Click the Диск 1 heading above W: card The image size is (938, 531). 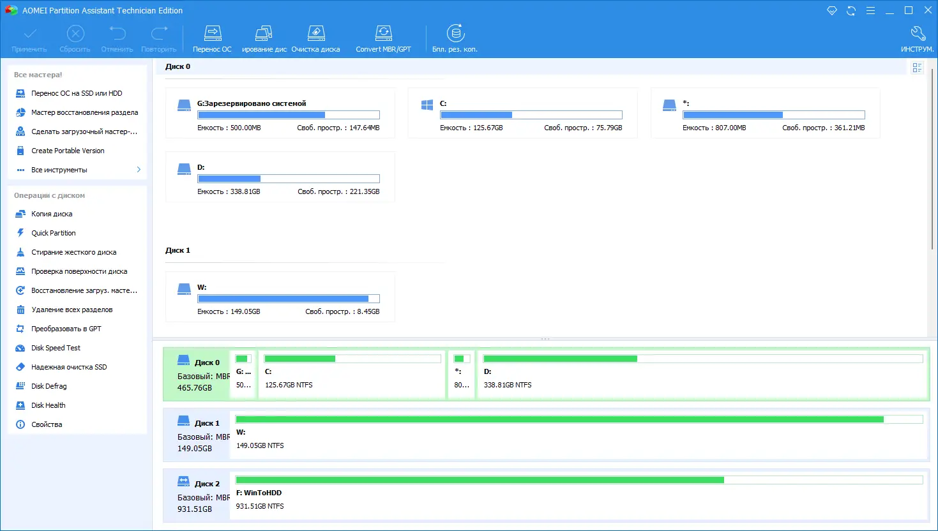pos(178,250)
